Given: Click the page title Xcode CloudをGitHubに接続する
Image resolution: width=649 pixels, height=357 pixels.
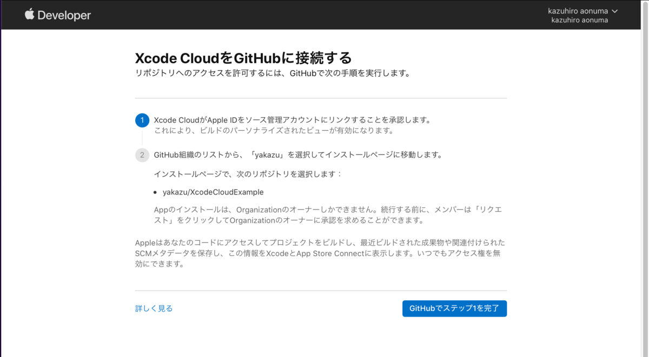Looking at the screenshot, I should click(x=244, y=58).
